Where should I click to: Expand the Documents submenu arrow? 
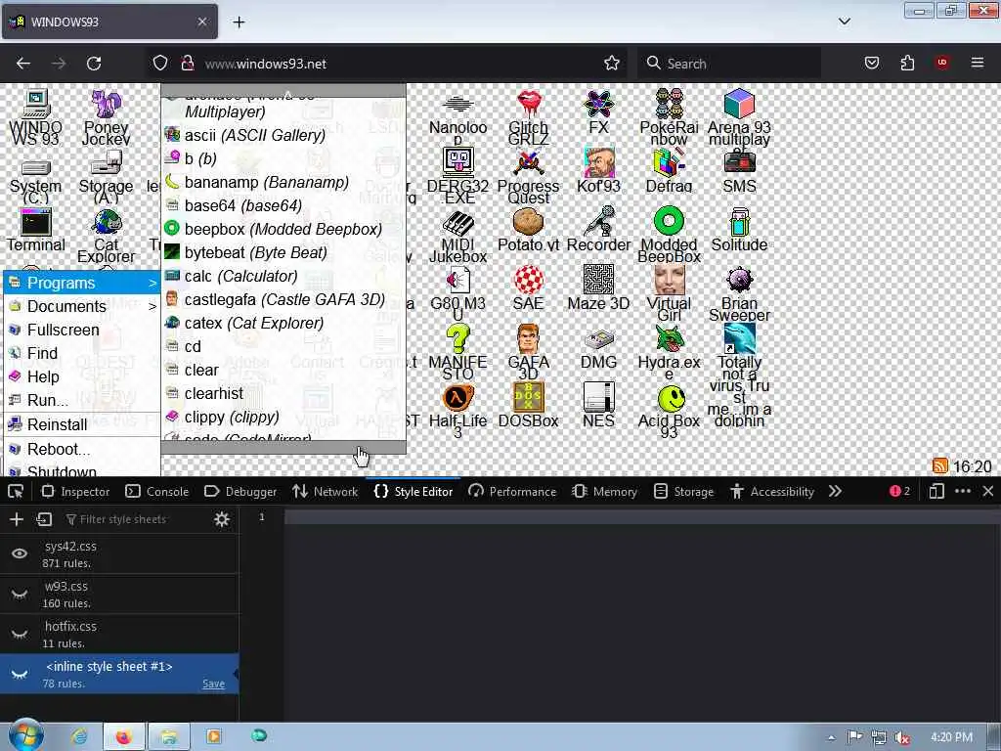(x=152, y=306)
